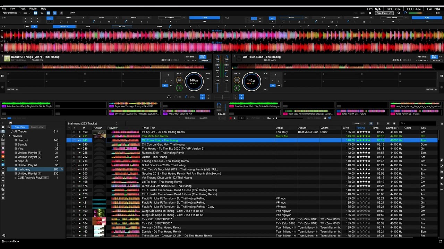This screenshot has height=249, width=444.
Task: Click the DECK2 view dropdown above the list
Action: [359, 123]
